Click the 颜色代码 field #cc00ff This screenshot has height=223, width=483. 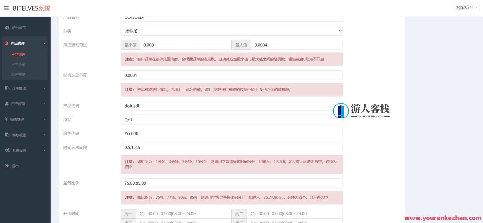tap(232, 134)
